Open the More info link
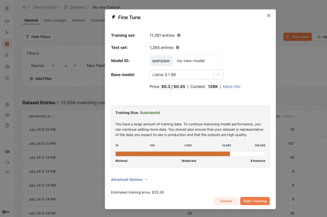327x217 pixels. [231, 87]
